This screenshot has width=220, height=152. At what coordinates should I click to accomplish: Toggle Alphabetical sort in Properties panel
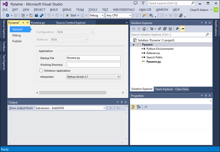139,107
